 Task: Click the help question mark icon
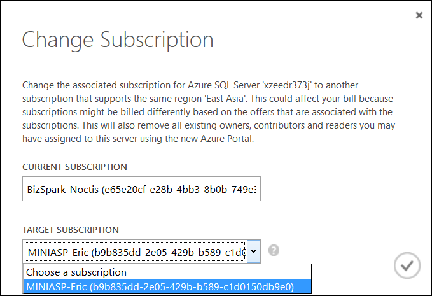(x=274, y=250)
